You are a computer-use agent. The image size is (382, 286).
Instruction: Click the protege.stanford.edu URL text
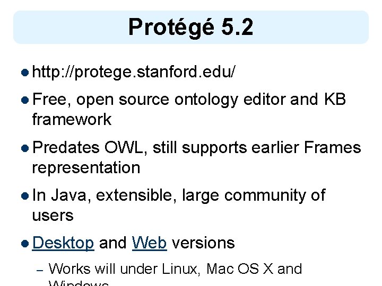134,72
